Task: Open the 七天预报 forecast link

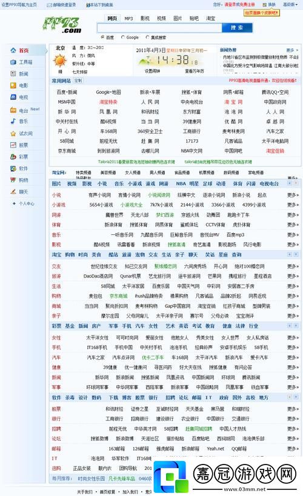Action: pos(80,72)
